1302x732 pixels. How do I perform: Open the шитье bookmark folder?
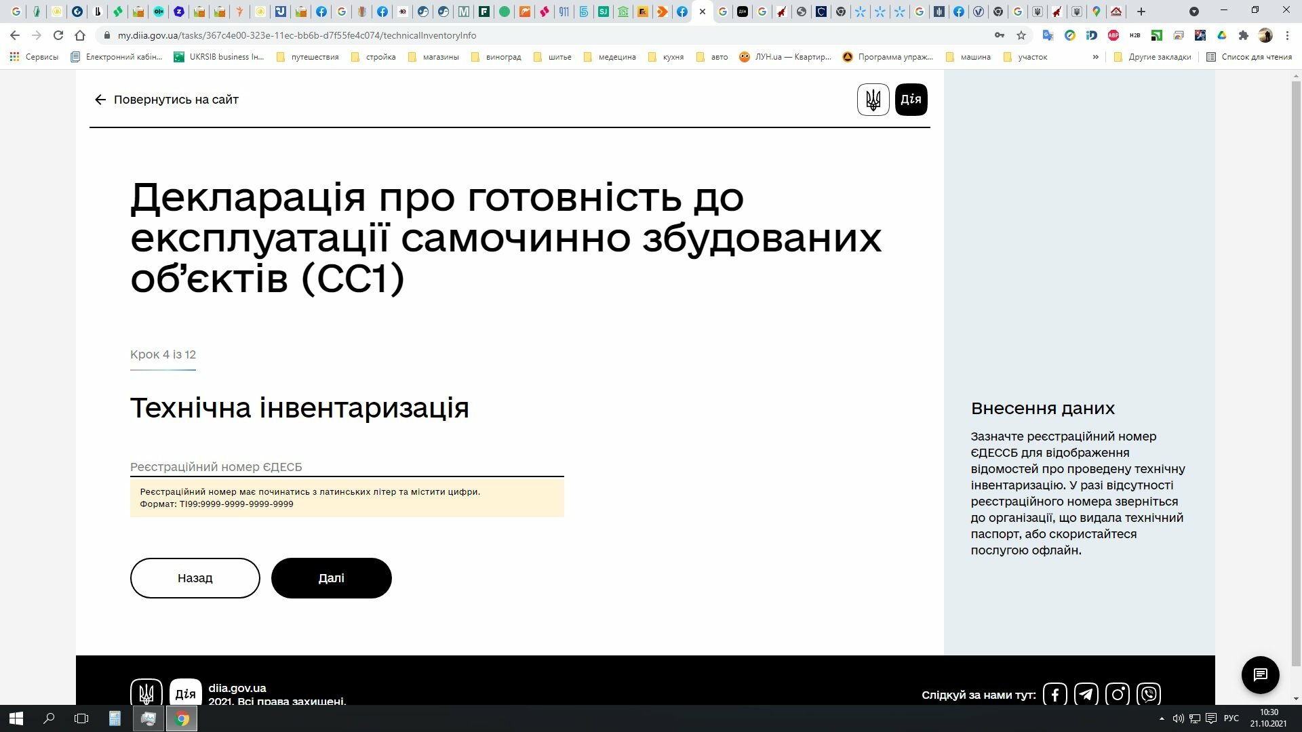[x=553, y=57]
